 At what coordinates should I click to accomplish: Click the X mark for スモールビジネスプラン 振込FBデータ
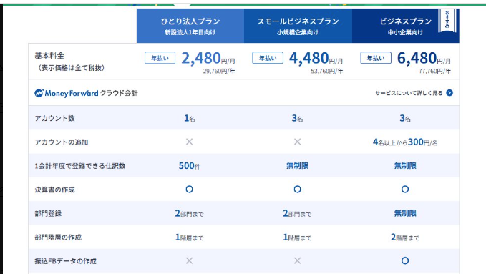(297, 260)
